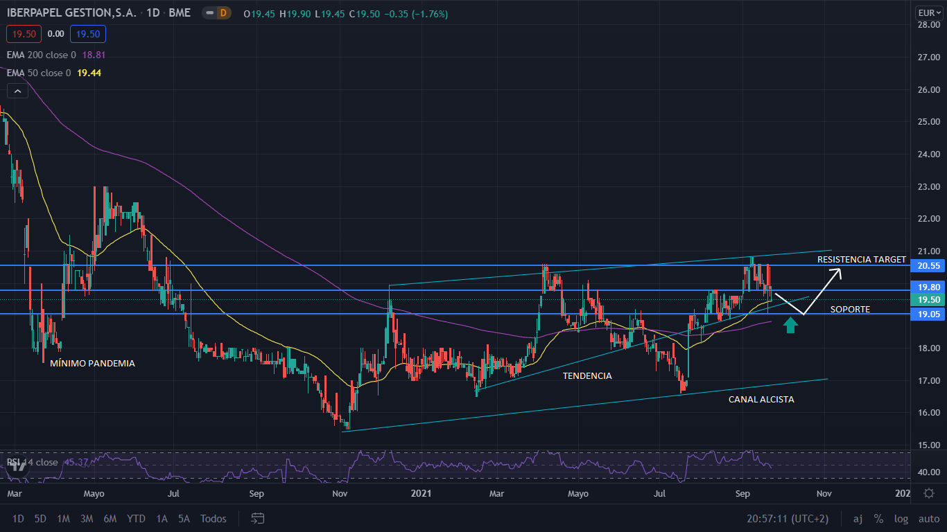The width and height of the screenshot is (947, 532).
Task: Select the 6M date range
Action: pos(110,518)
